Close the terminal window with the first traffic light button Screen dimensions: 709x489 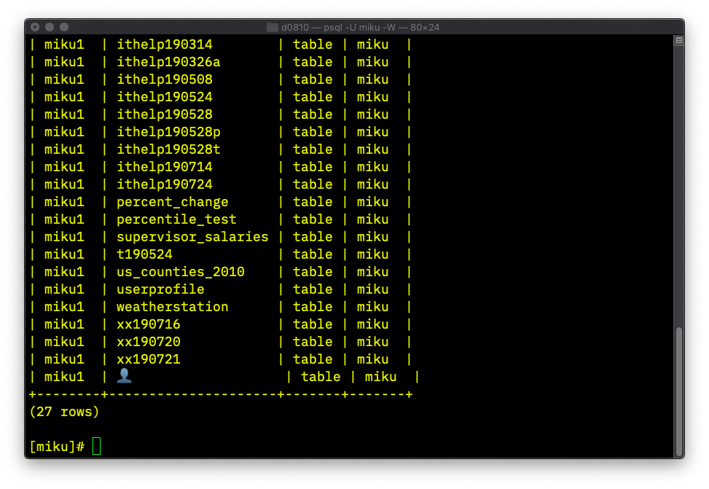[x=35, y=27]
